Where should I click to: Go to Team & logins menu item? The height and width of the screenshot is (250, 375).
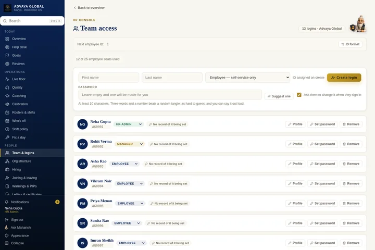pyautogui.click(x=32, y=153)
